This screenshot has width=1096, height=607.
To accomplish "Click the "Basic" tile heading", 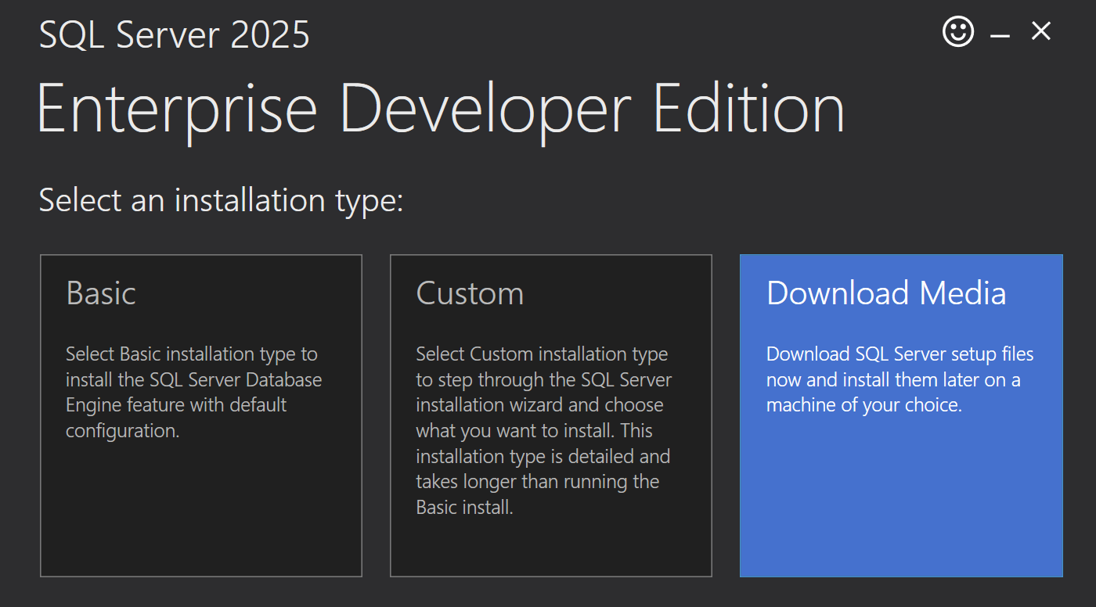I will pyautogui.click(x=101, y=293).
